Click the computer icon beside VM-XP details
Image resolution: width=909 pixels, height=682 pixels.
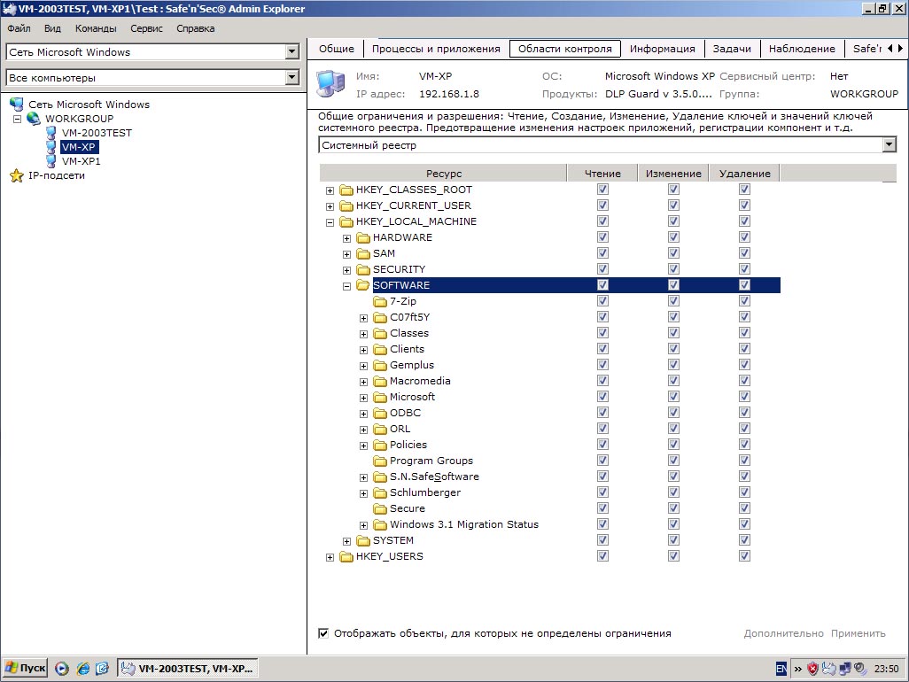330,83
